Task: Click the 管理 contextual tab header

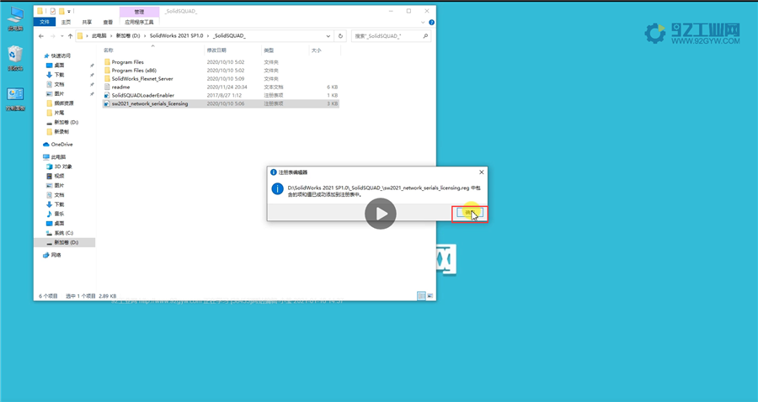Action: pyautogui.click(x=139, y=12)
